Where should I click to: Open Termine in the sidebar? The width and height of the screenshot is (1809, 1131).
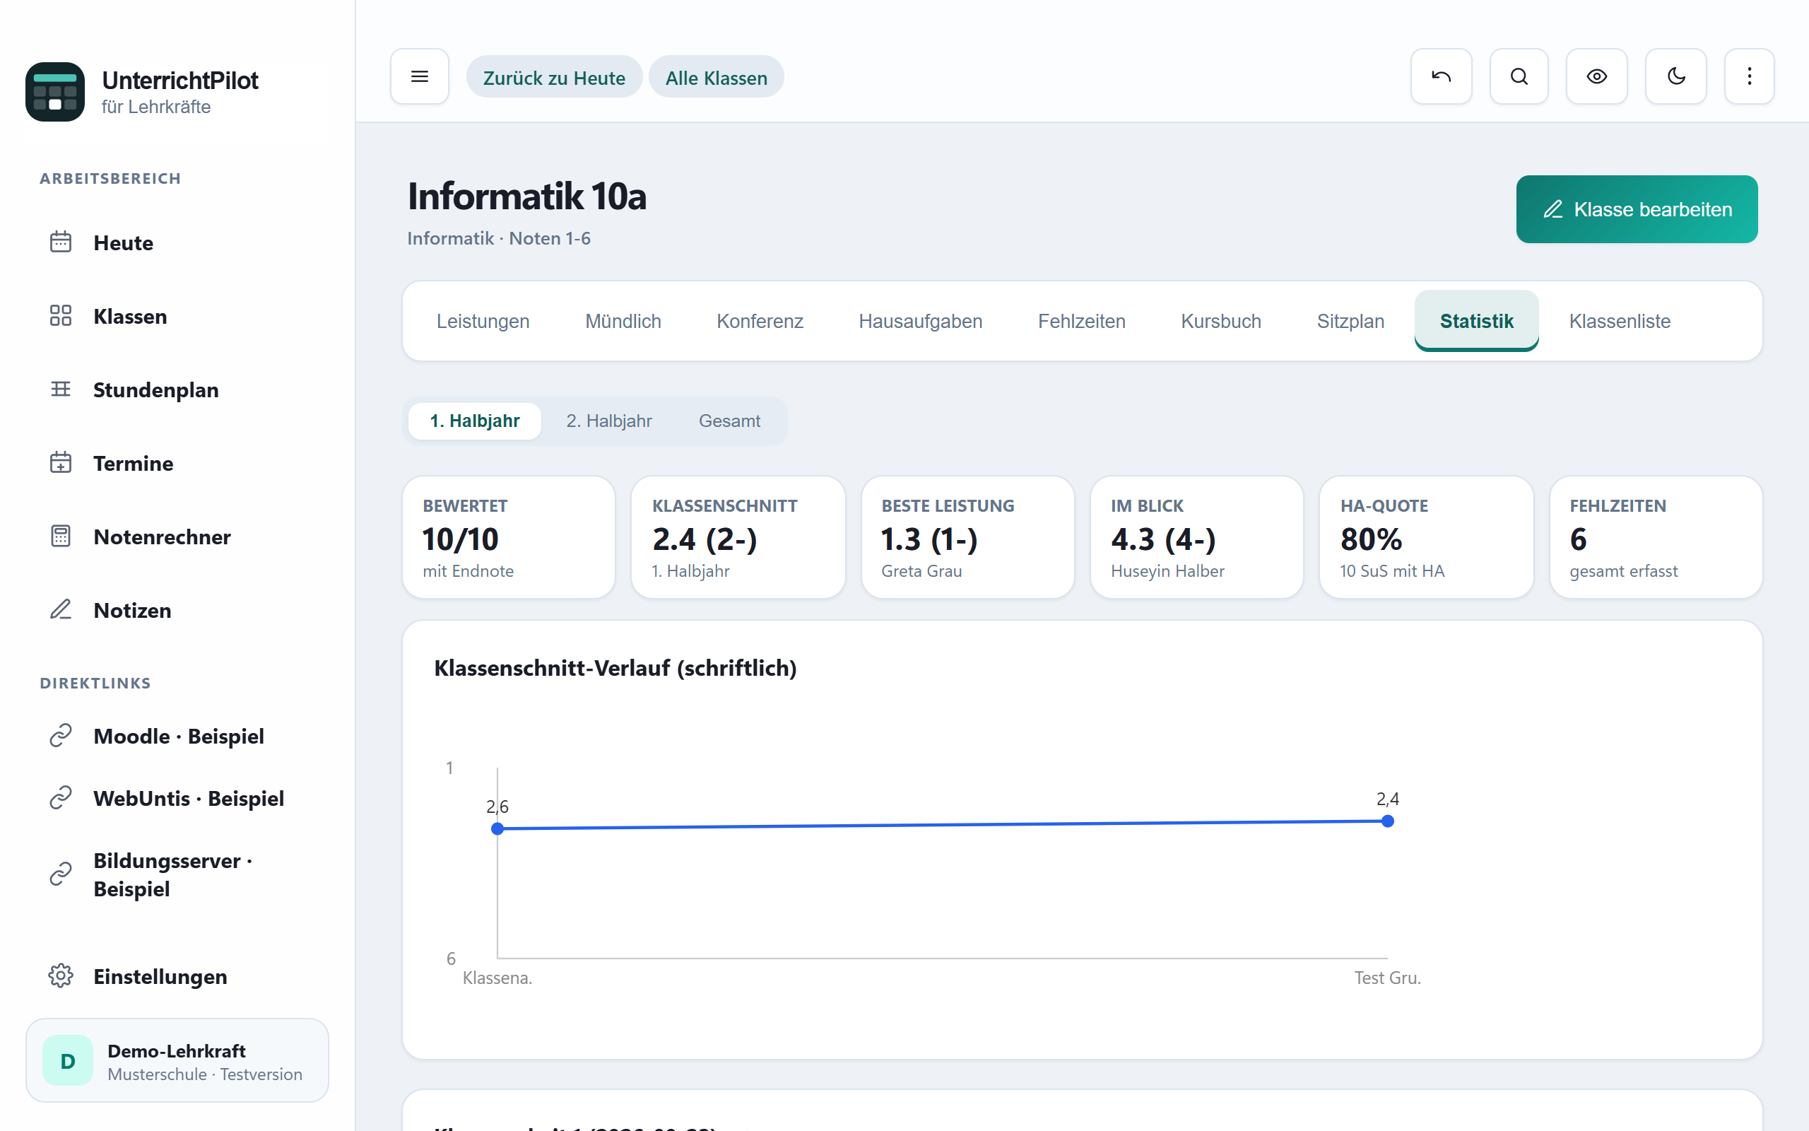click(177, 463)
